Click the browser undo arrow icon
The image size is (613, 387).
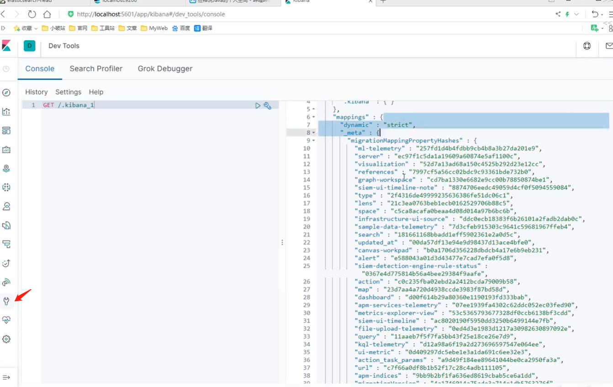594,14
